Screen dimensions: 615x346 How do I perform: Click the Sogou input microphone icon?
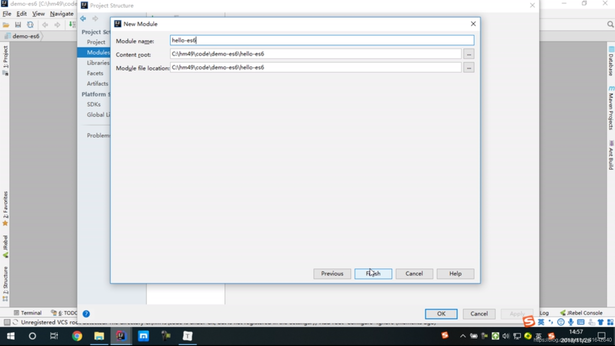(570, 322)
